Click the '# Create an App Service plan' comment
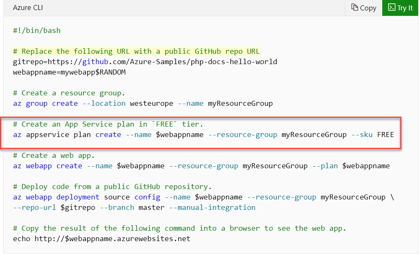Image resolution: width=419 pixels, height=254 pixels. pos(108,124)
